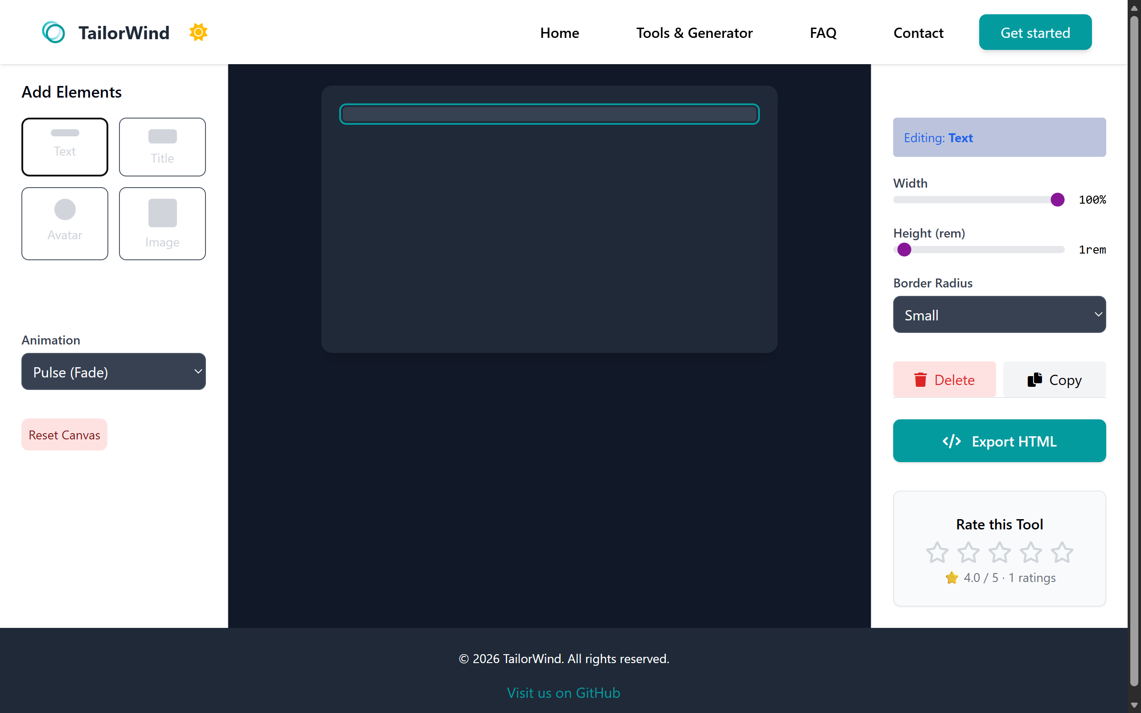Screen dimensions: 1141x713
Task: Expand the Border Radius dropdown
Action: 999,315
